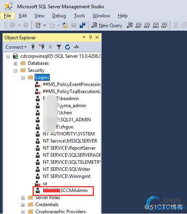Click the Save All icon
The height and width of the screenshot is (214, 187).
(x=82, y=25)
